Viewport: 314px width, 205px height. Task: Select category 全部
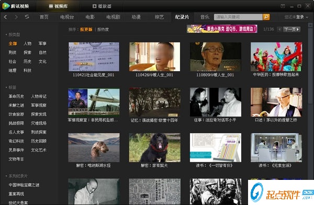[x=13, y=43]
